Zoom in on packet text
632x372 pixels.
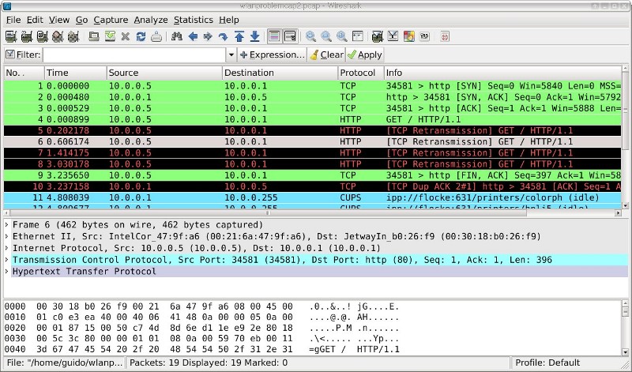click(x=310, y=36)
